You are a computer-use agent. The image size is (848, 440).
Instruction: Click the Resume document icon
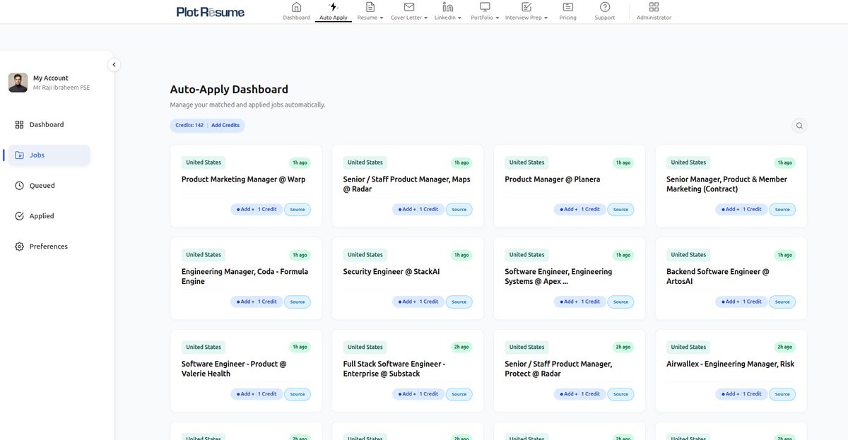point(370,7)
